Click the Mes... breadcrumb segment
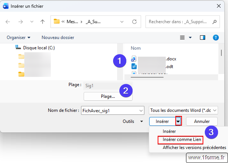228x163 pixels. [x=72, y=22]
